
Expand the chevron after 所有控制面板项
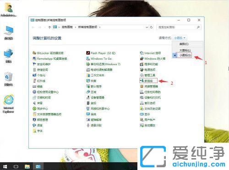coord(100,27)
